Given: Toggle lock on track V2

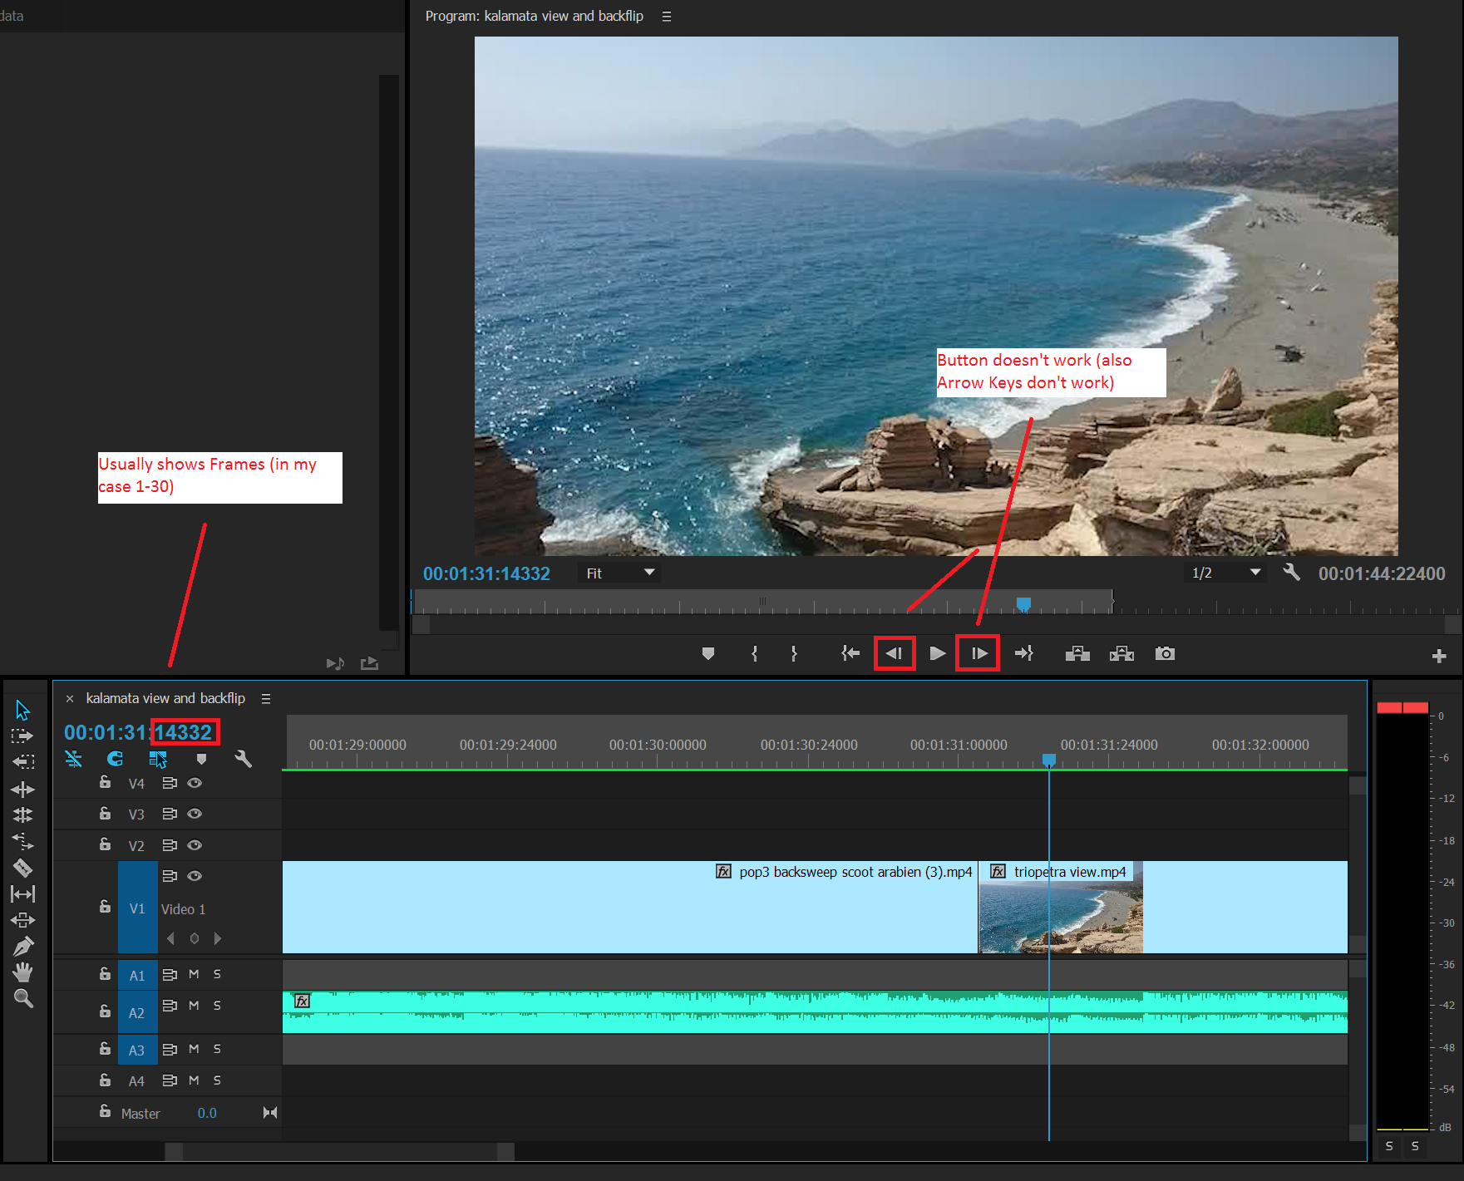Looking at the screenshot, I should pos(105,844).
